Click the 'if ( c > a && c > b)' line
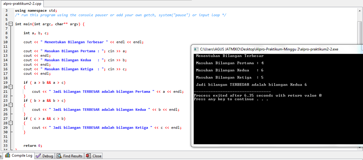 (x=45, y=119)
